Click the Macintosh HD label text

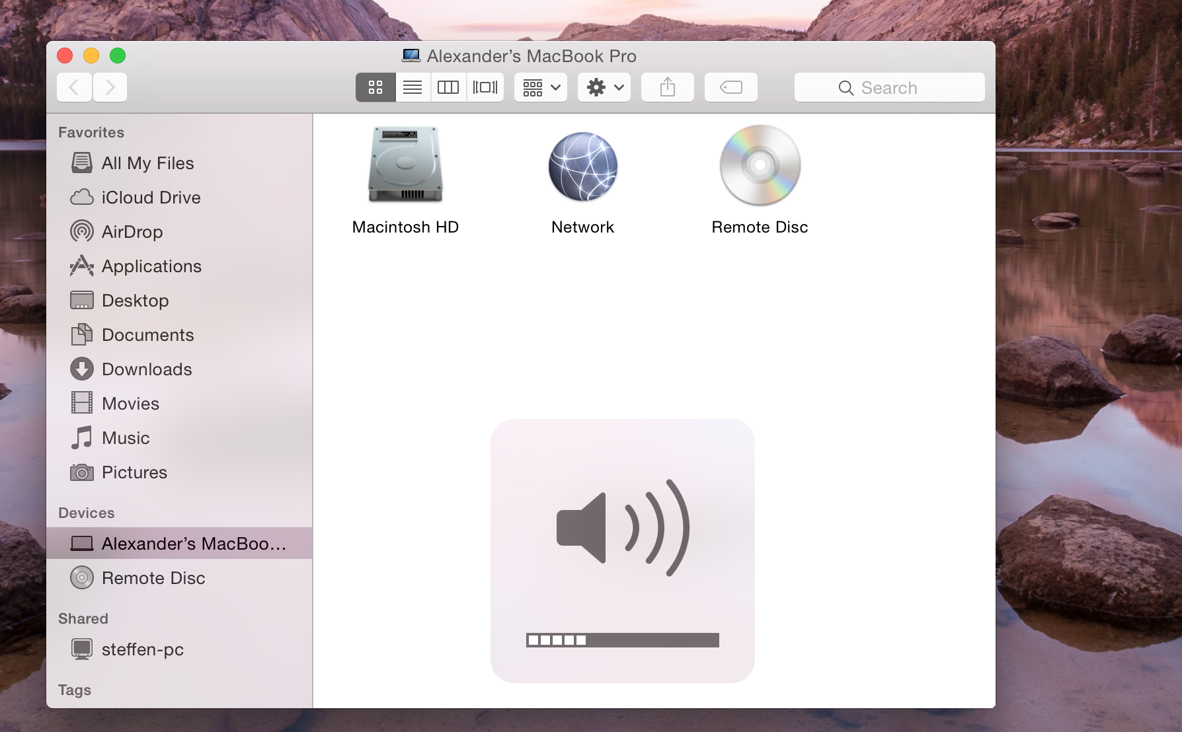(x=405, y=227)
